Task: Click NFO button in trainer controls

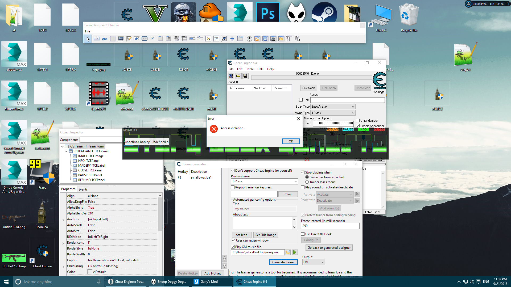Action: (364, 129)
